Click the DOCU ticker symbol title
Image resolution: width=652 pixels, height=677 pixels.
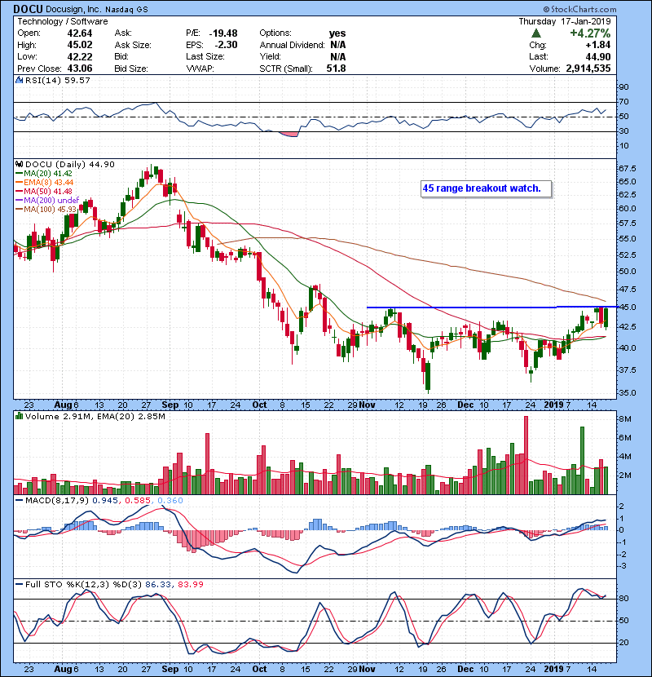pyautogui.click(x=28, y=9)
